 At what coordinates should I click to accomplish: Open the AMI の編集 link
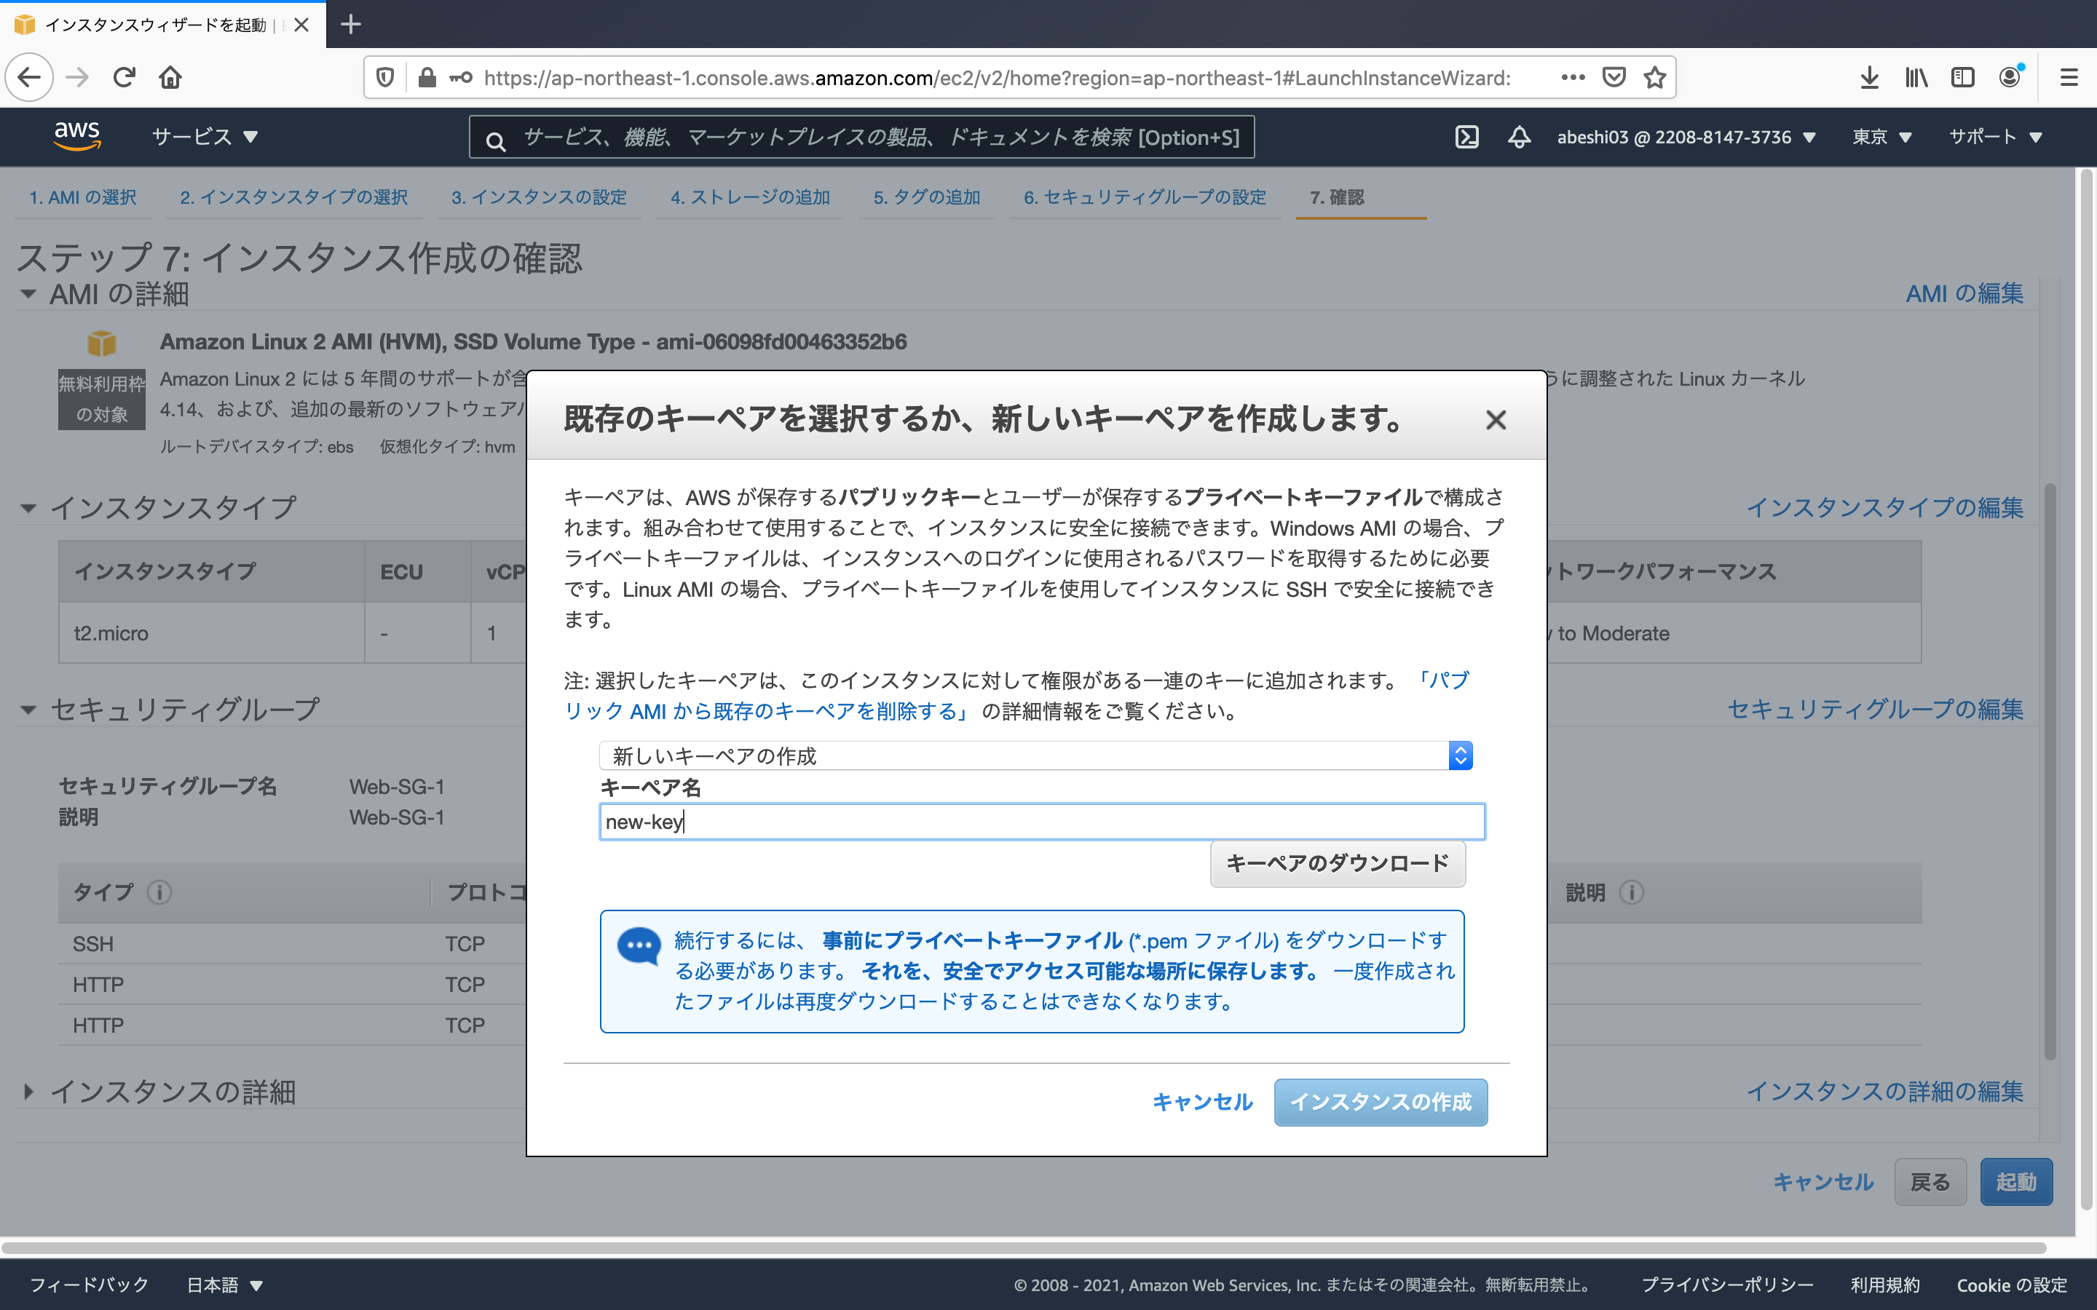(1964, 294)
